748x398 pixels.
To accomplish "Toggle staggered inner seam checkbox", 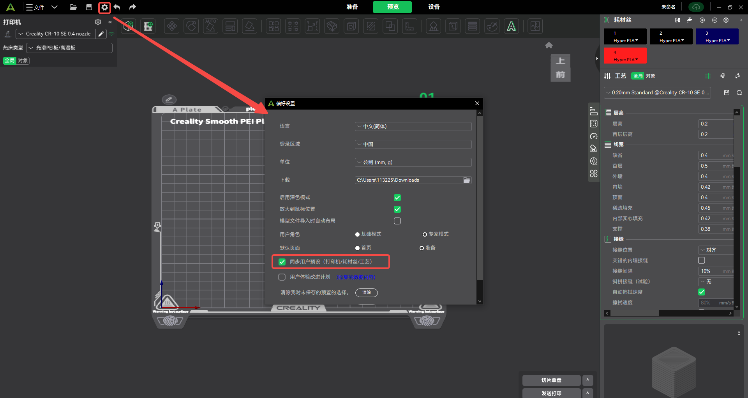I will coord(702,260).
